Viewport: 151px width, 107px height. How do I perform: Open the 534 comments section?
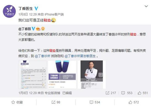95,102
